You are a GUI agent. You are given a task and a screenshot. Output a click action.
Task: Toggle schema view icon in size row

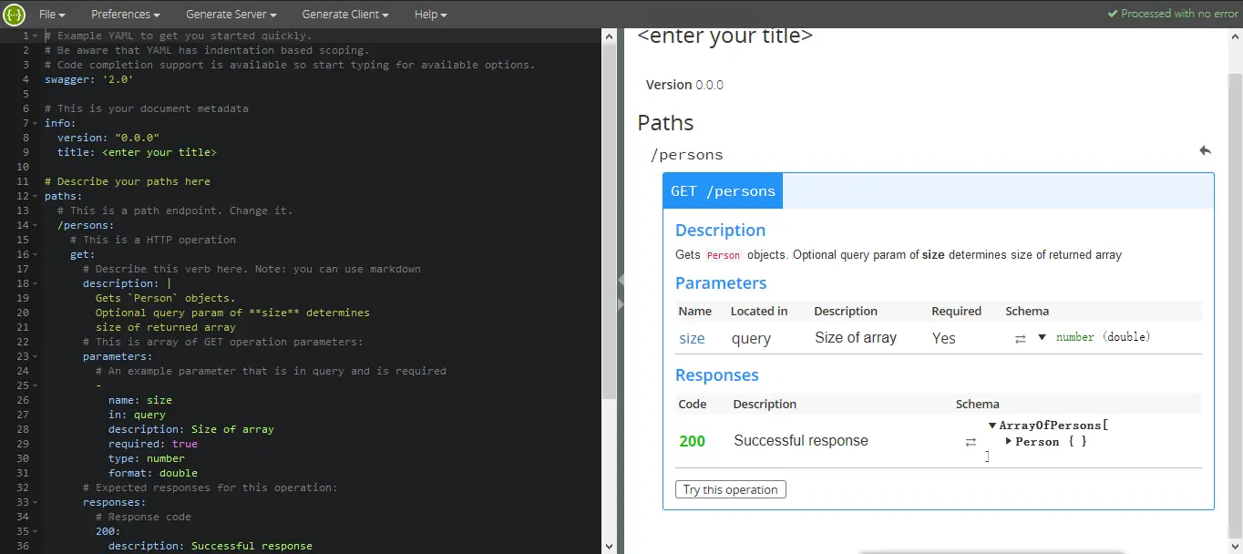point(1020,338)
